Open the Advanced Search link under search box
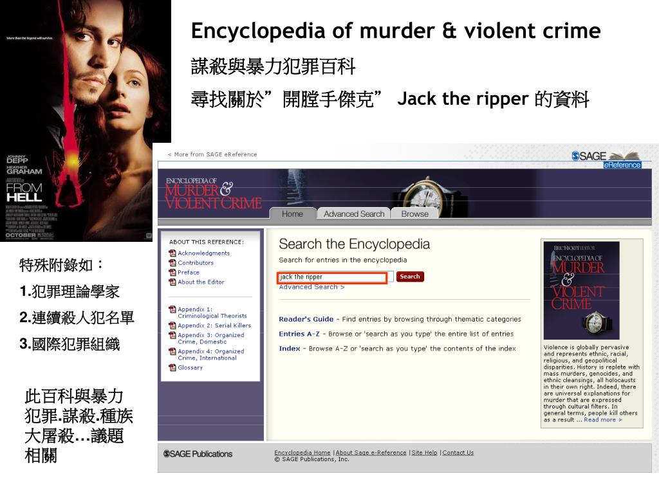This screenshot has height=494, width=659. (311, 287)
